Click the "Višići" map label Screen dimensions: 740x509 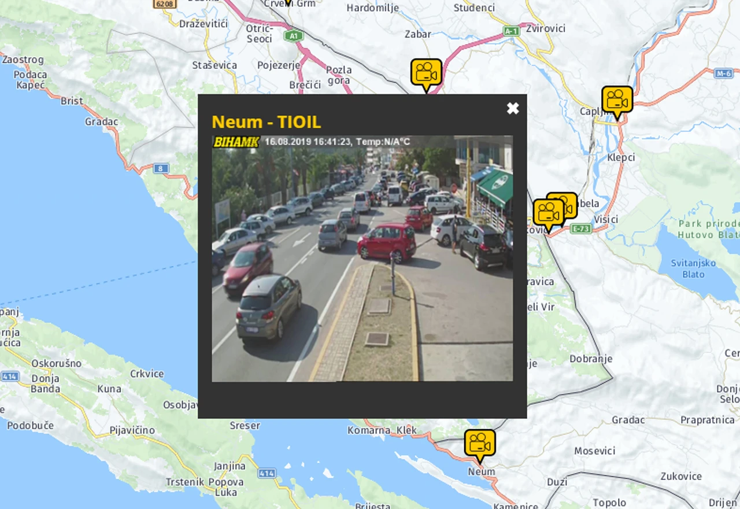point(605,219)
